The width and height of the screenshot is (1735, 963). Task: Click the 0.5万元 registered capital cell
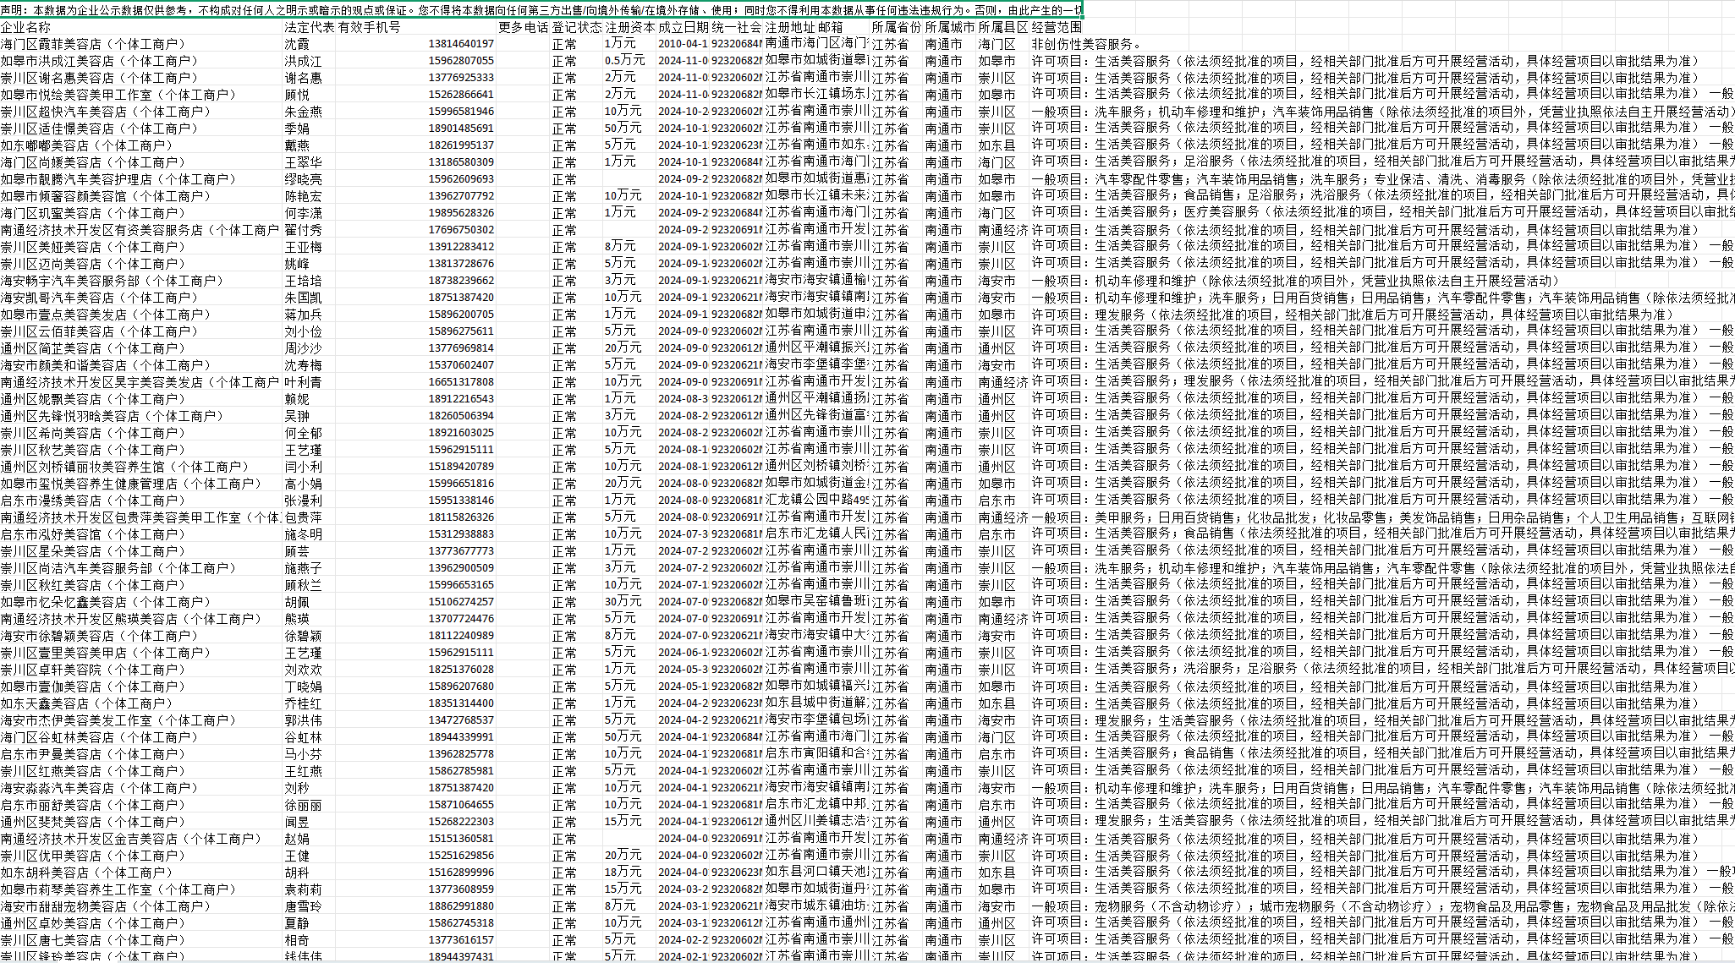point(624,61)
